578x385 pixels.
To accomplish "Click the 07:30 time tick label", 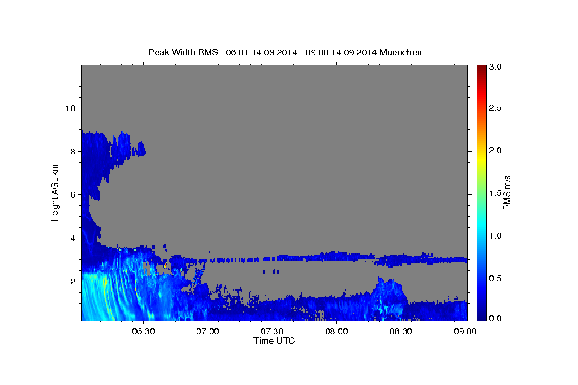I will [272, 331].
